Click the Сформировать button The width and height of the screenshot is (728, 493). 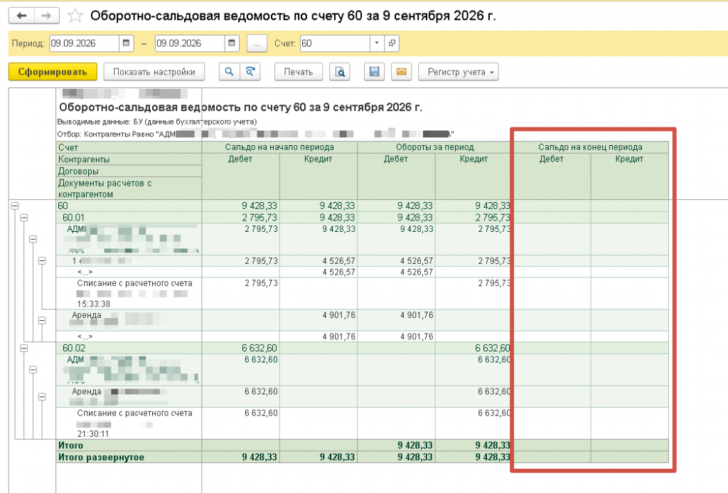coord(53,72)
